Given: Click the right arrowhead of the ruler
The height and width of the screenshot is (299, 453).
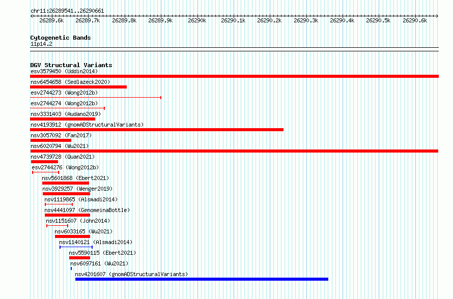Looking at the screenshot, I should (437, 16).
